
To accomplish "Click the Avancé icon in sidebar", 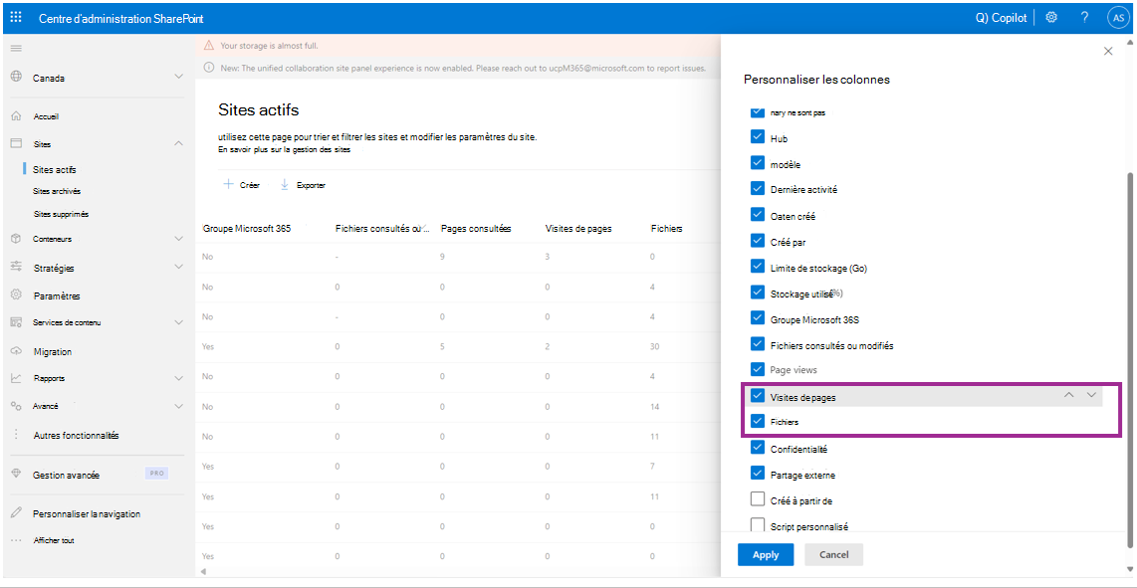I will (16, 407).
